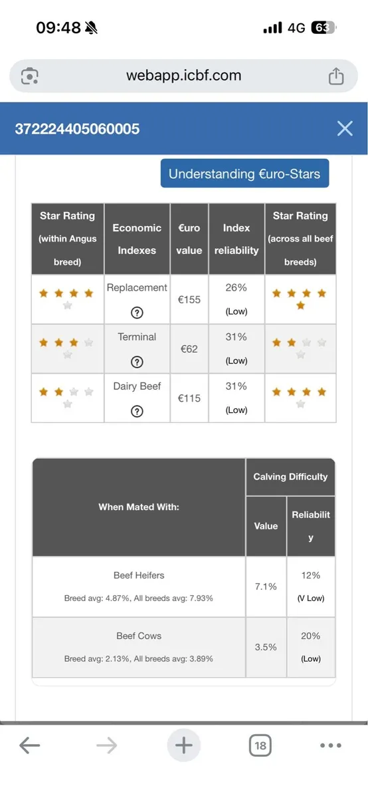Select the Replacement within-breed star rating
Viewport: 368px width, 798px height.
tap(67, 299)
